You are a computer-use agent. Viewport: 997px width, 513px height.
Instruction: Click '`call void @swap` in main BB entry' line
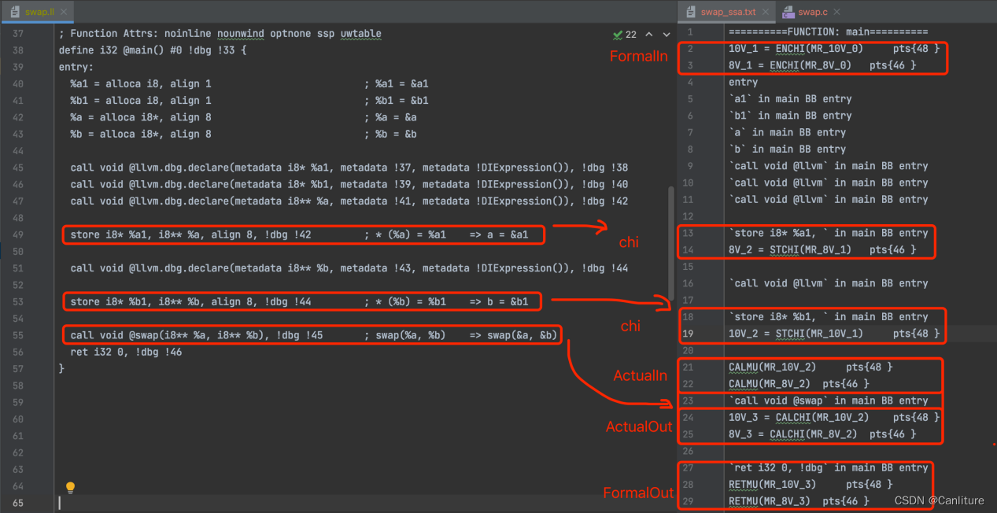828,400
